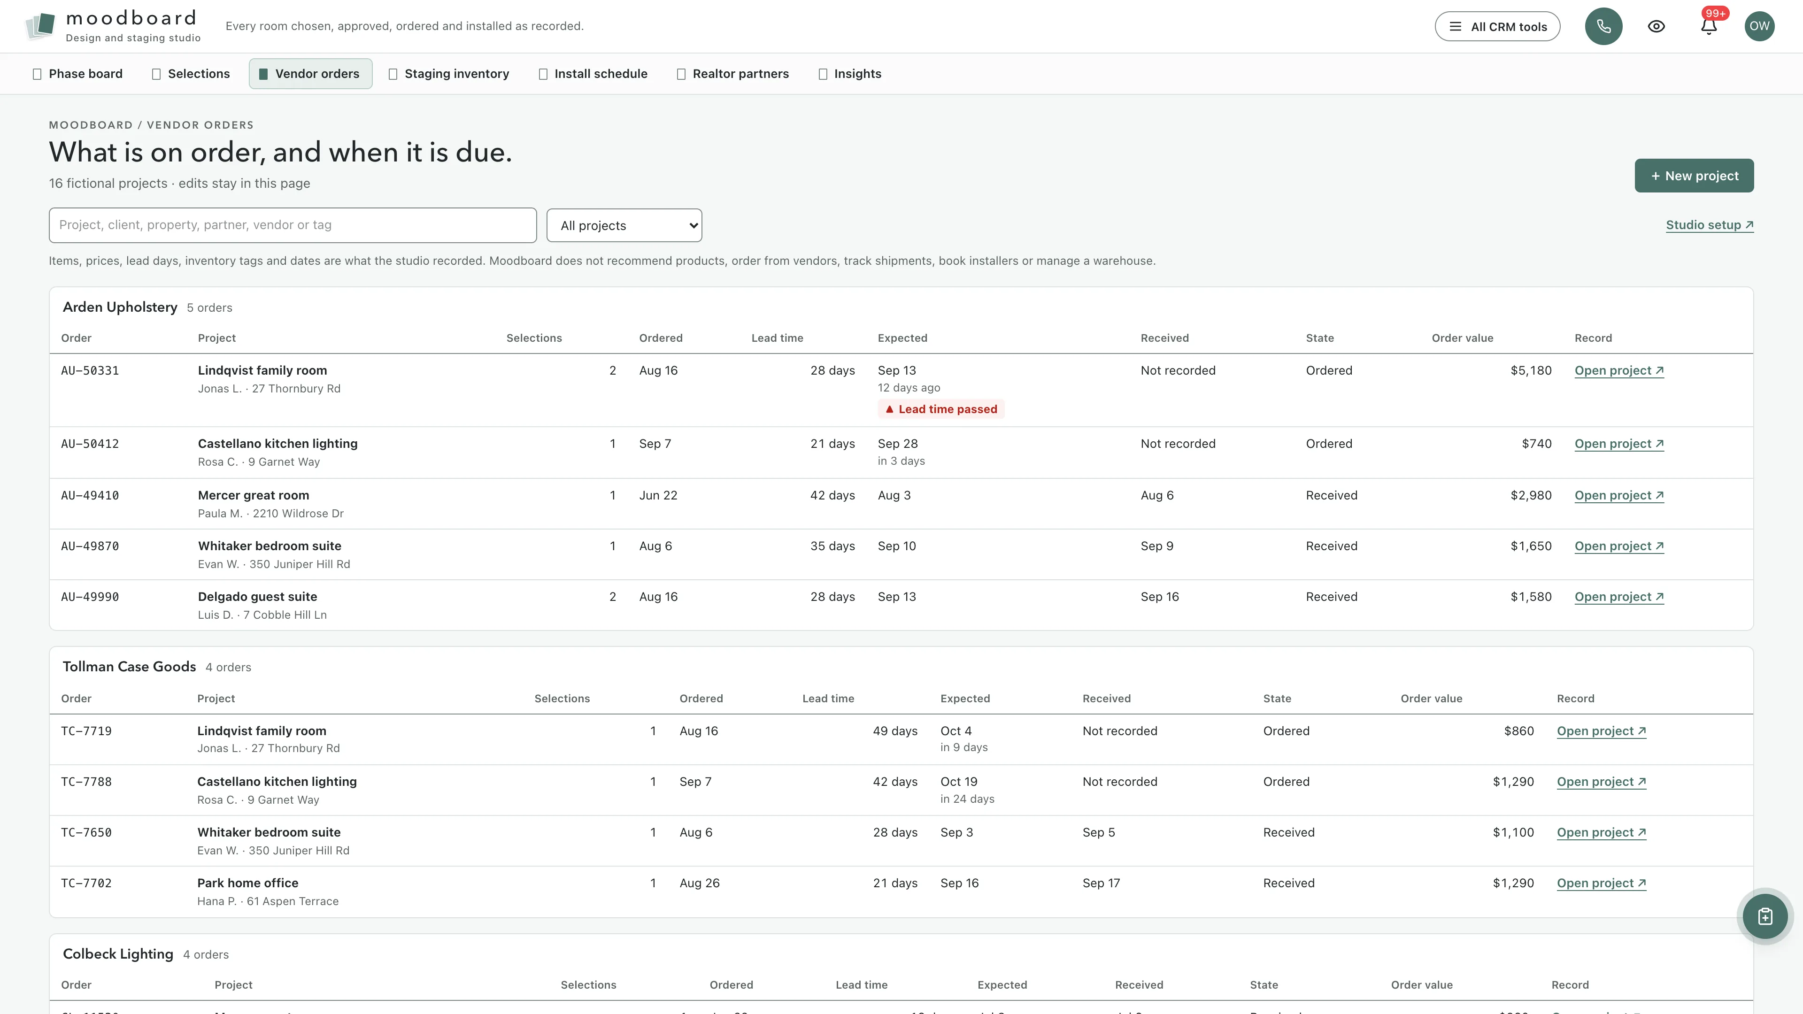Open the OW user avatar menu

tap(1759, 27)
